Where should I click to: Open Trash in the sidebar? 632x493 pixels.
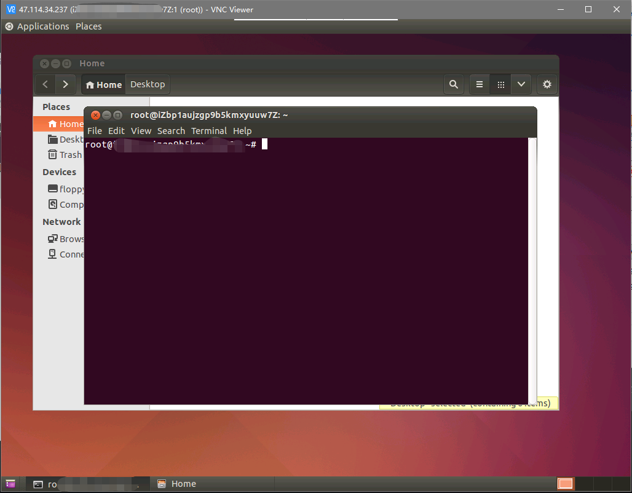59,155
